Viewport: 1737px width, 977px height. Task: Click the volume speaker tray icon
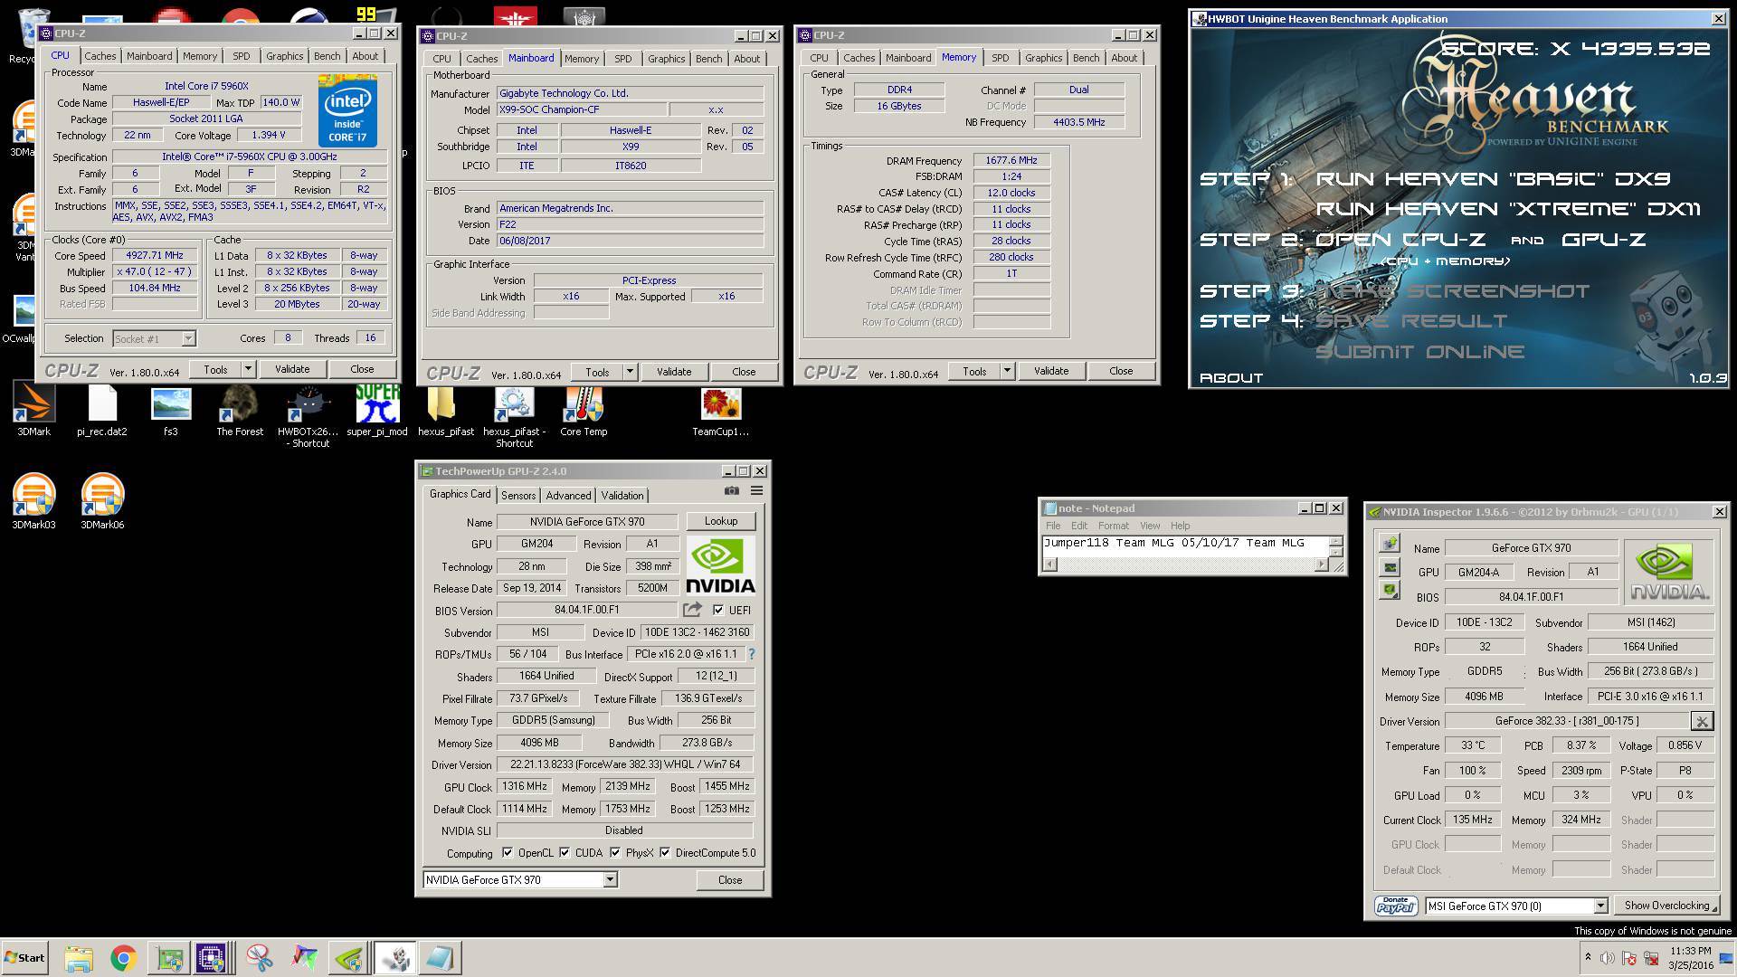tap(1608, 958)
